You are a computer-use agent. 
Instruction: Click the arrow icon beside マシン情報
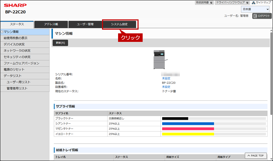pyautogui.click(x=2, y=32)
